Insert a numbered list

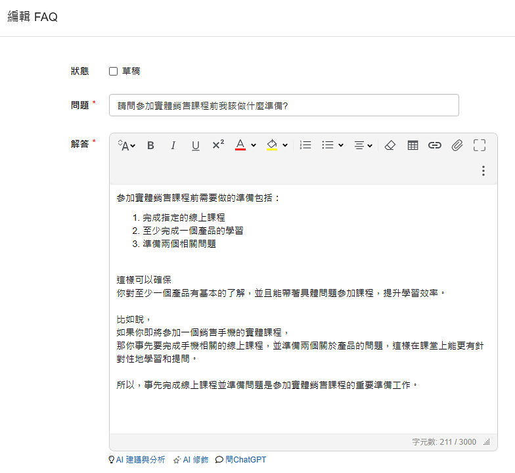click(305, 145)
